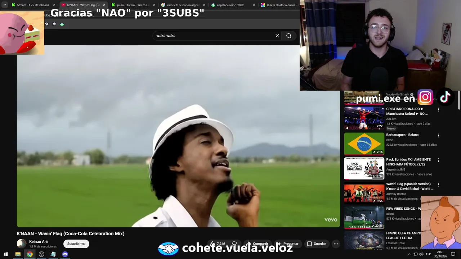Viewport: 461px width, 259px height.
Task: Close the pumiii Stream tab
Action: pos(154,5)
